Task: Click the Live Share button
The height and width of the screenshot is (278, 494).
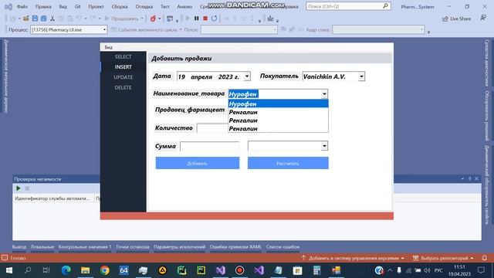Action: coord(456,19)
